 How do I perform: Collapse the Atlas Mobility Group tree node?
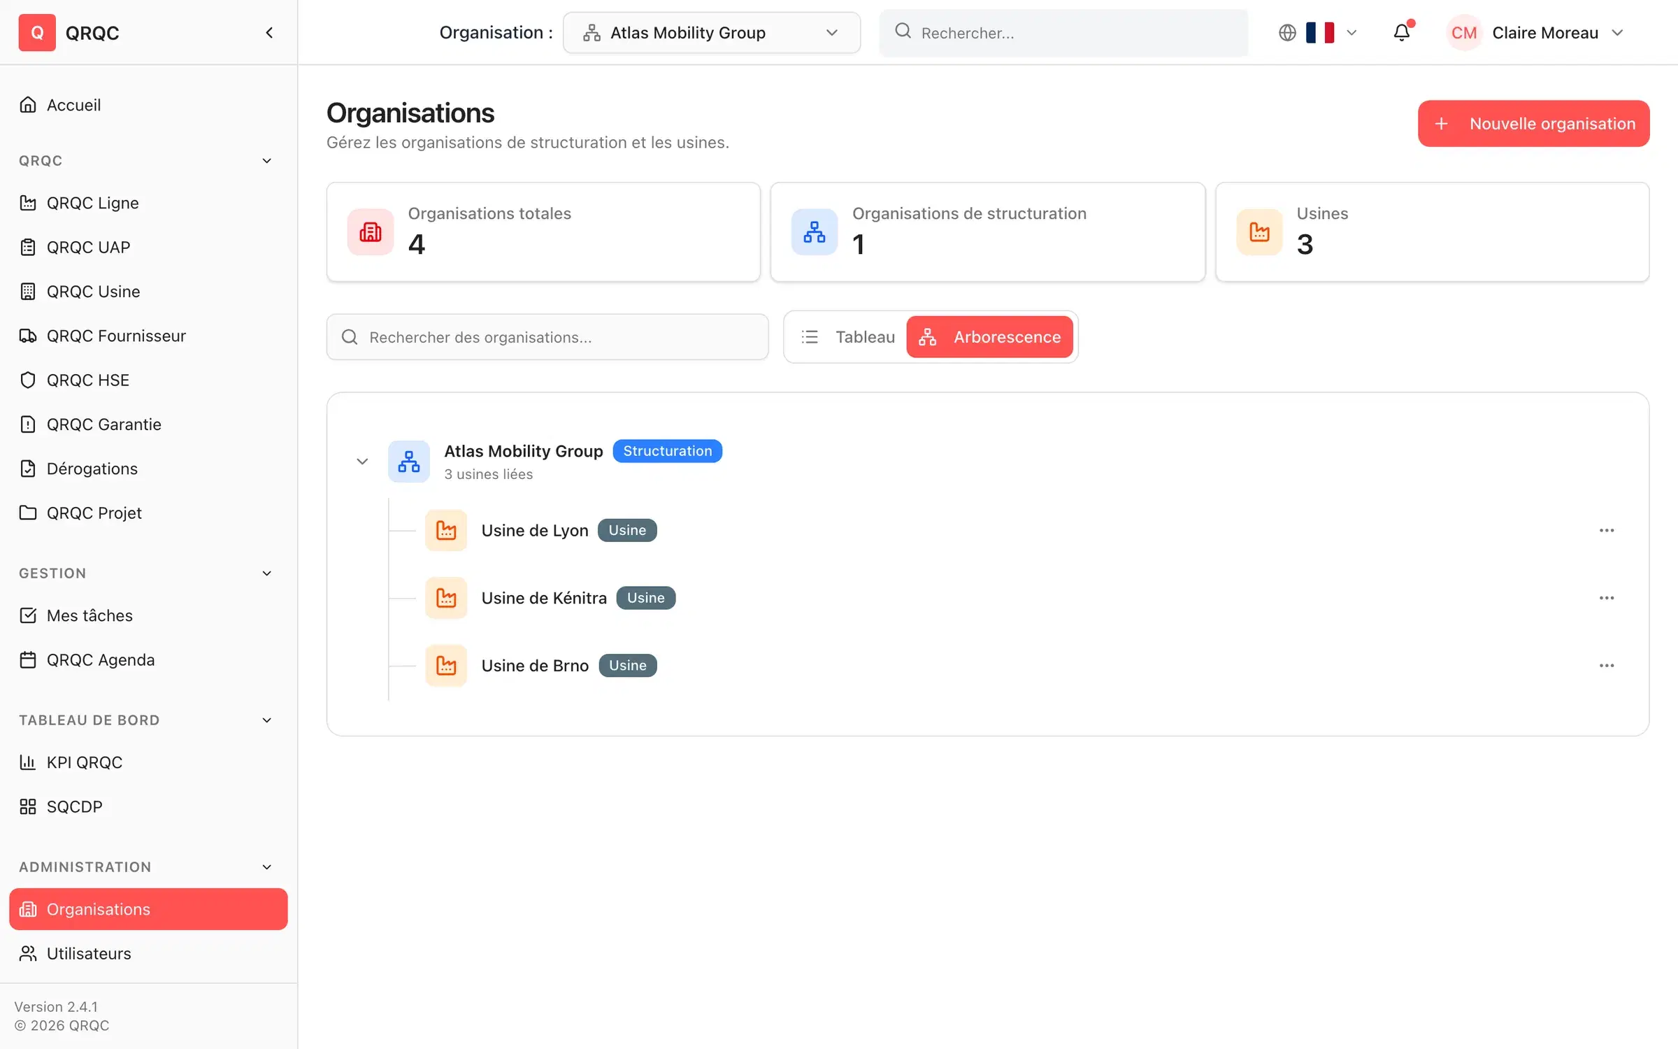[x=362, y=462]
